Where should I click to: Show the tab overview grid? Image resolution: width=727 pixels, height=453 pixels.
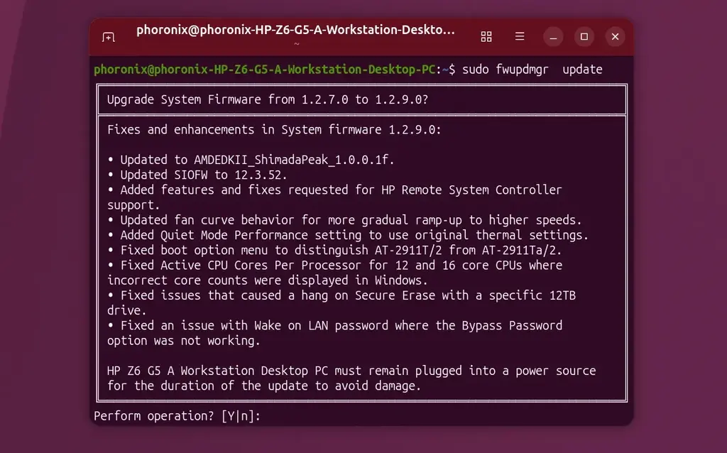coord(486,37)
